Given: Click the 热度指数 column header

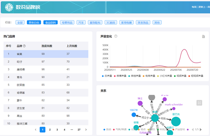Looking at the screenshot, I should click(47, 46).
